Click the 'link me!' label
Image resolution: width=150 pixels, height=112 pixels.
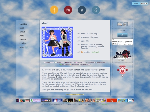tap(122, 31)
